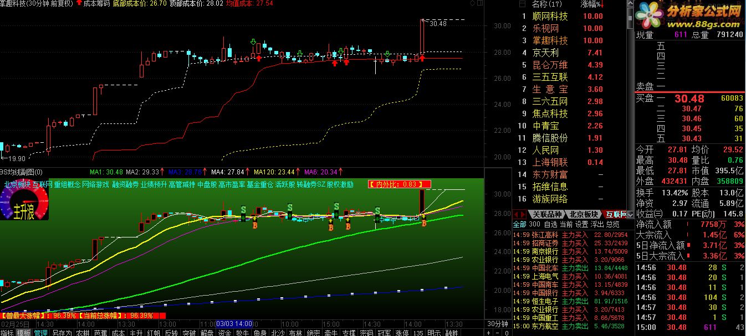Screen dimensions: 746x336
Task: Open the 总览 overview option
Action: [612, 224]
